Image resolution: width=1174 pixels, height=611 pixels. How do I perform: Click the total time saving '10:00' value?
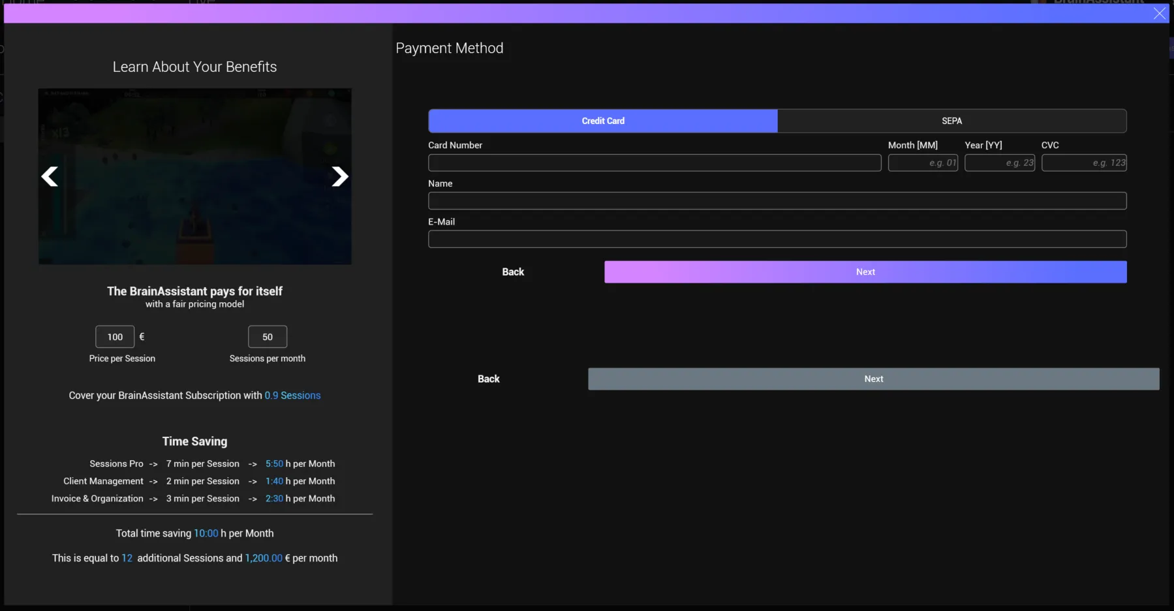(206, 533)
